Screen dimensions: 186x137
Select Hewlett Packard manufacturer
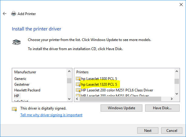tap(27, 90)
